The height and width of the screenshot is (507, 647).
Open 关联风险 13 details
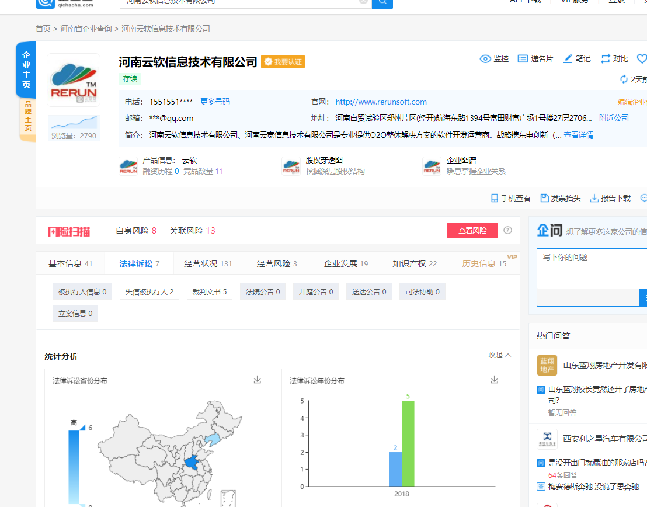[192, 231]
